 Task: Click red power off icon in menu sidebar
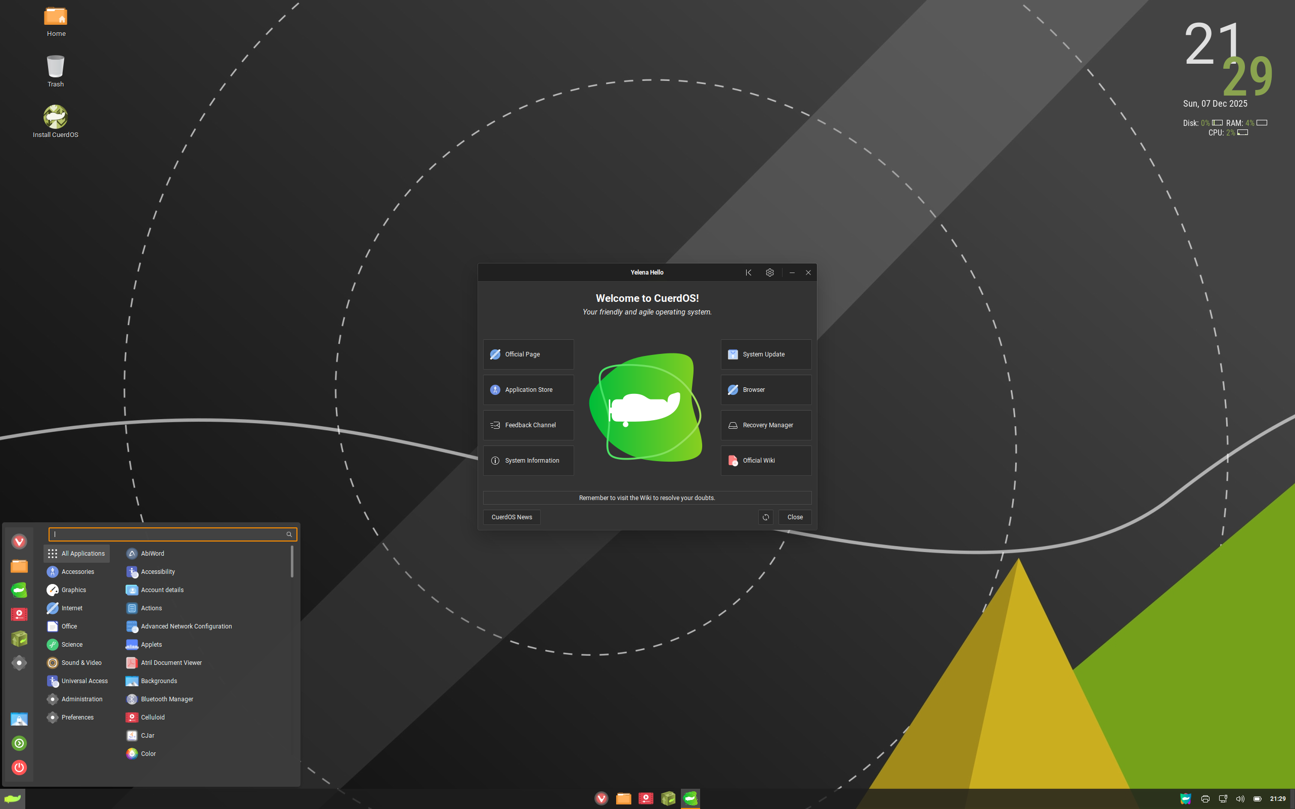(19, 768)
